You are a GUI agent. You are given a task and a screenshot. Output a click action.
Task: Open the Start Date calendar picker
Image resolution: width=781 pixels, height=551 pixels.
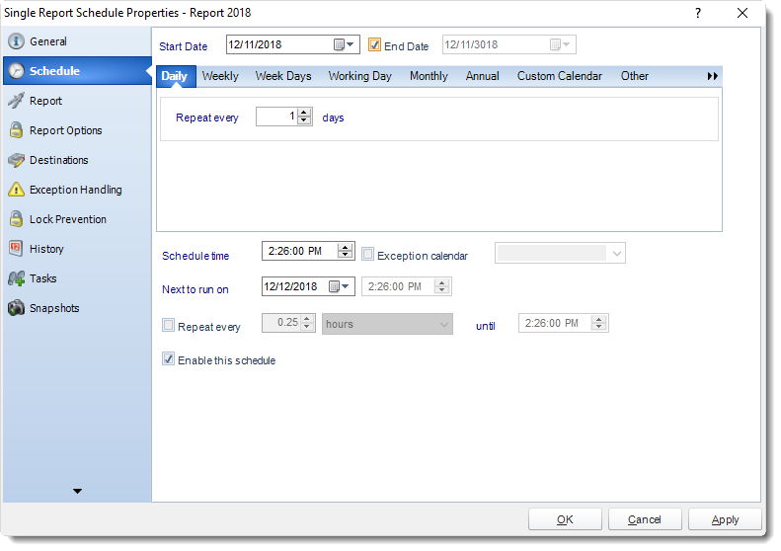pos(344,44)
